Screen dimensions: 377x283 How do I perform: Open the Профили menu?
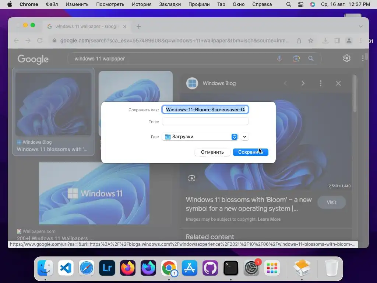(199, 4)
